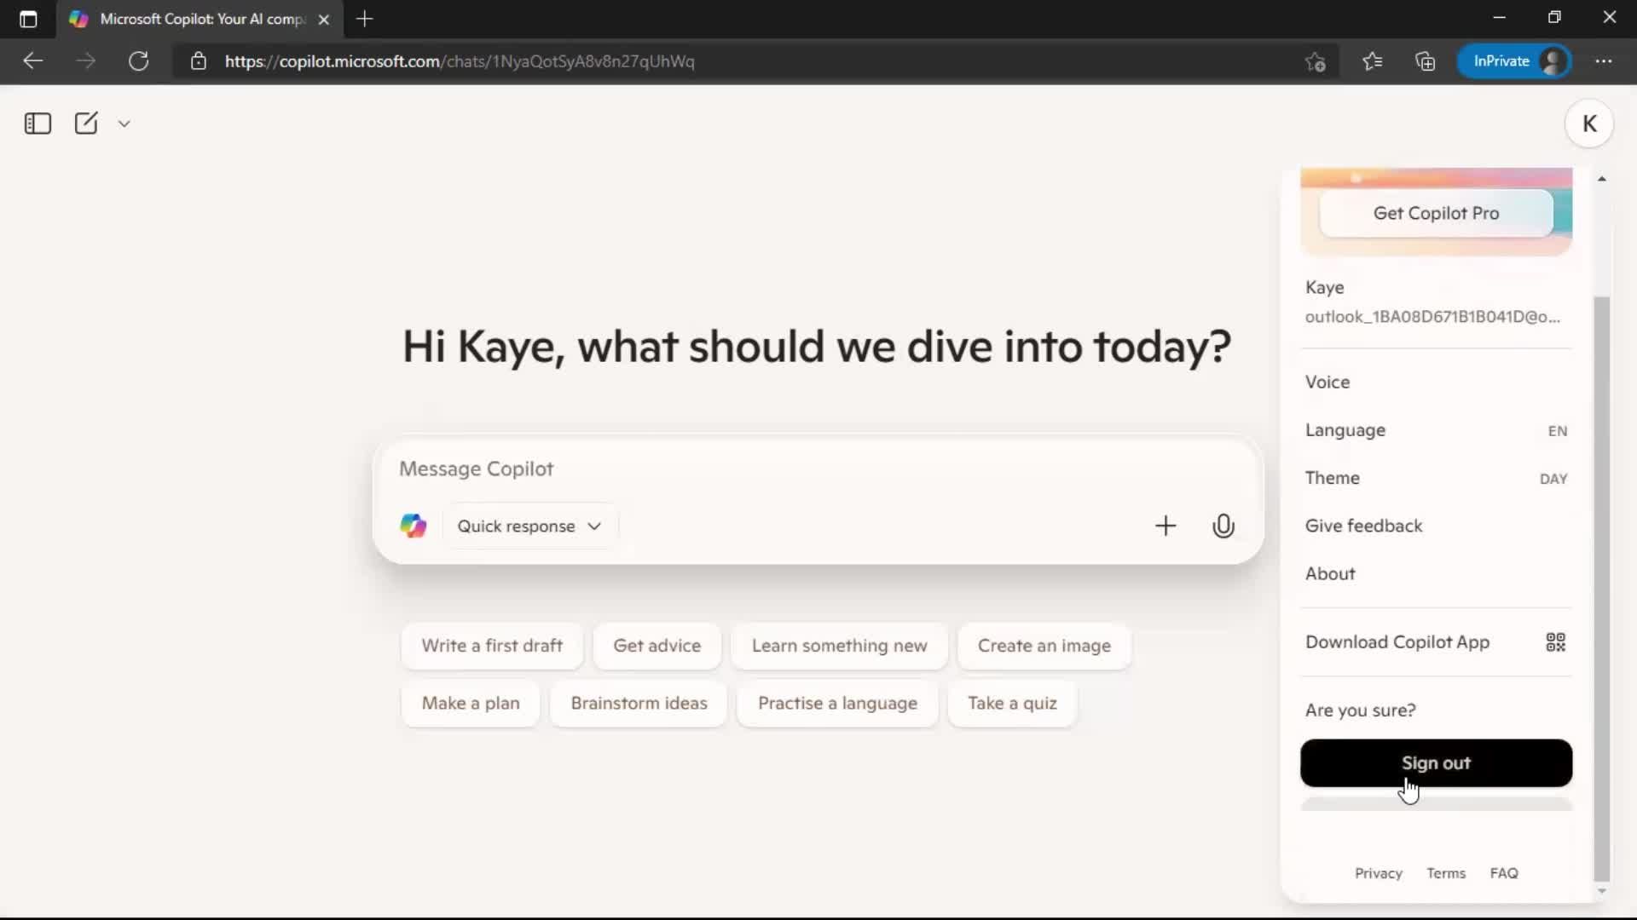The image size is (1637, 920).
Task: Open the Privacy link at the bottom
Action: 1378,873
